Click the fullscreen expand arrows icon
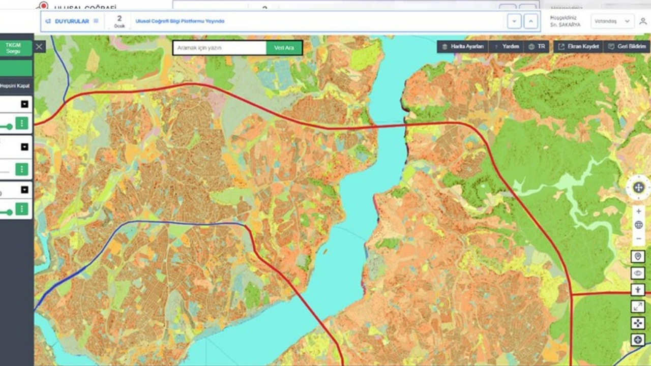This screenshot has height=366, width=651. click(x=638, y=306)
